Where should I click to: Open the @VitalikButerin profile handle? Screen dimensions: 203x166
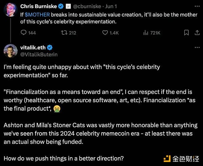pyautogui.click(x=39, y=55)
